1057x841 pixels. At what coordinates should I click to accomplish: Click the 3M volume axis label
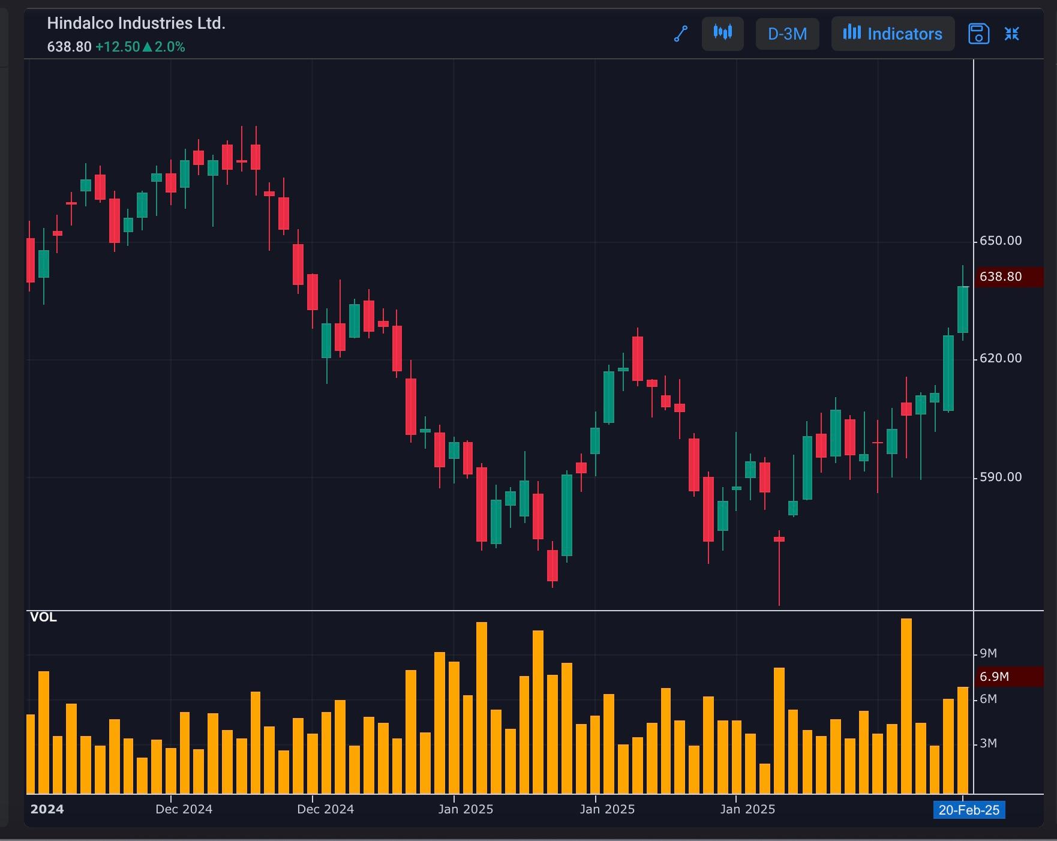click(x=988, y=743)
